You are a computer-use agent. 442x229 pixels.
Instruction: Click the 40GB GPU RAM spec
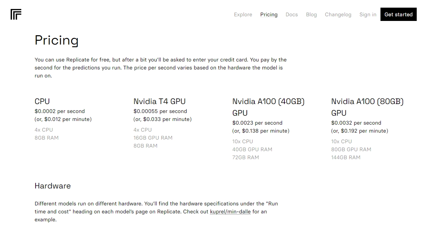point(252,150)
